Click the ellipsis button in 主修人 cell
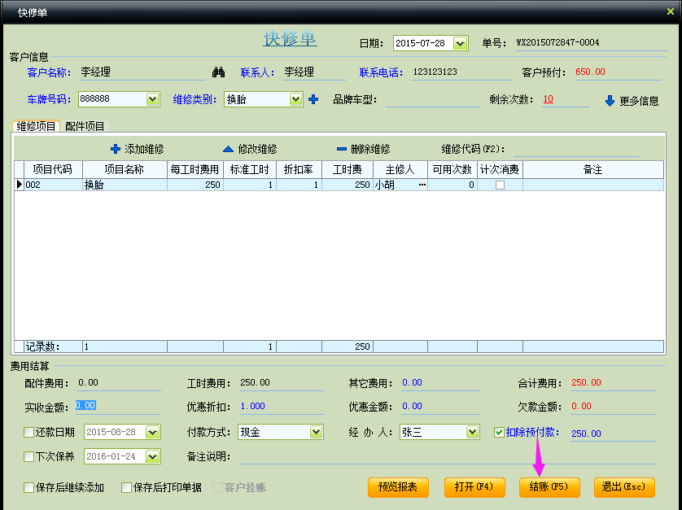This screenshot has width=682, height=510. [422, 185]
